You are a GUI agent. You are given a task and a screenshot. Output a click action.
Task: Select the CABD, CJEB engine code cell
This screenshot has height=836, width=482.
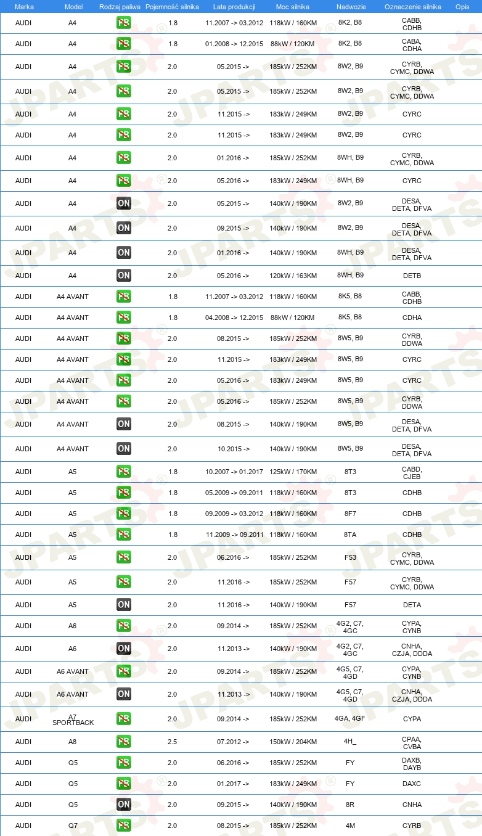(412, 472)
